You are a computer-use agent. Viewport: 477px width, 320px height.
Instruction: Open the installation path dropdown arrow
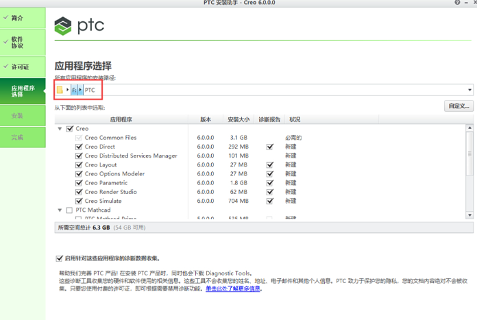(x=469, y=90)
